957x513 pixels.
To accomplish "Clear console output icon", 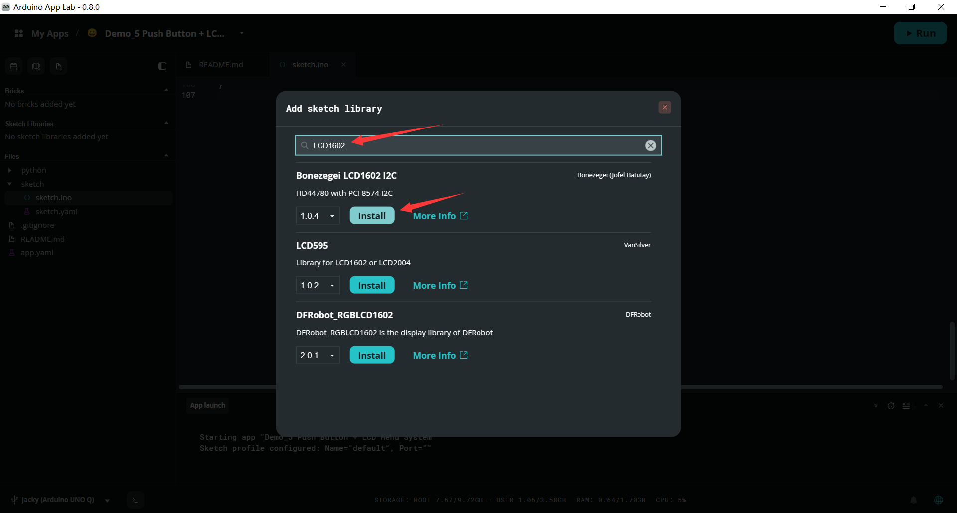I will (906, 406).
